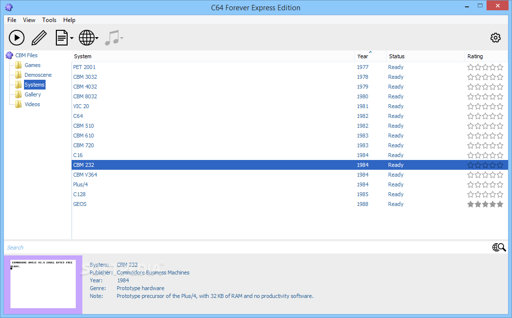The image size is (512, 318).
Task: Sort by Status column header
Action: (425, 56)
